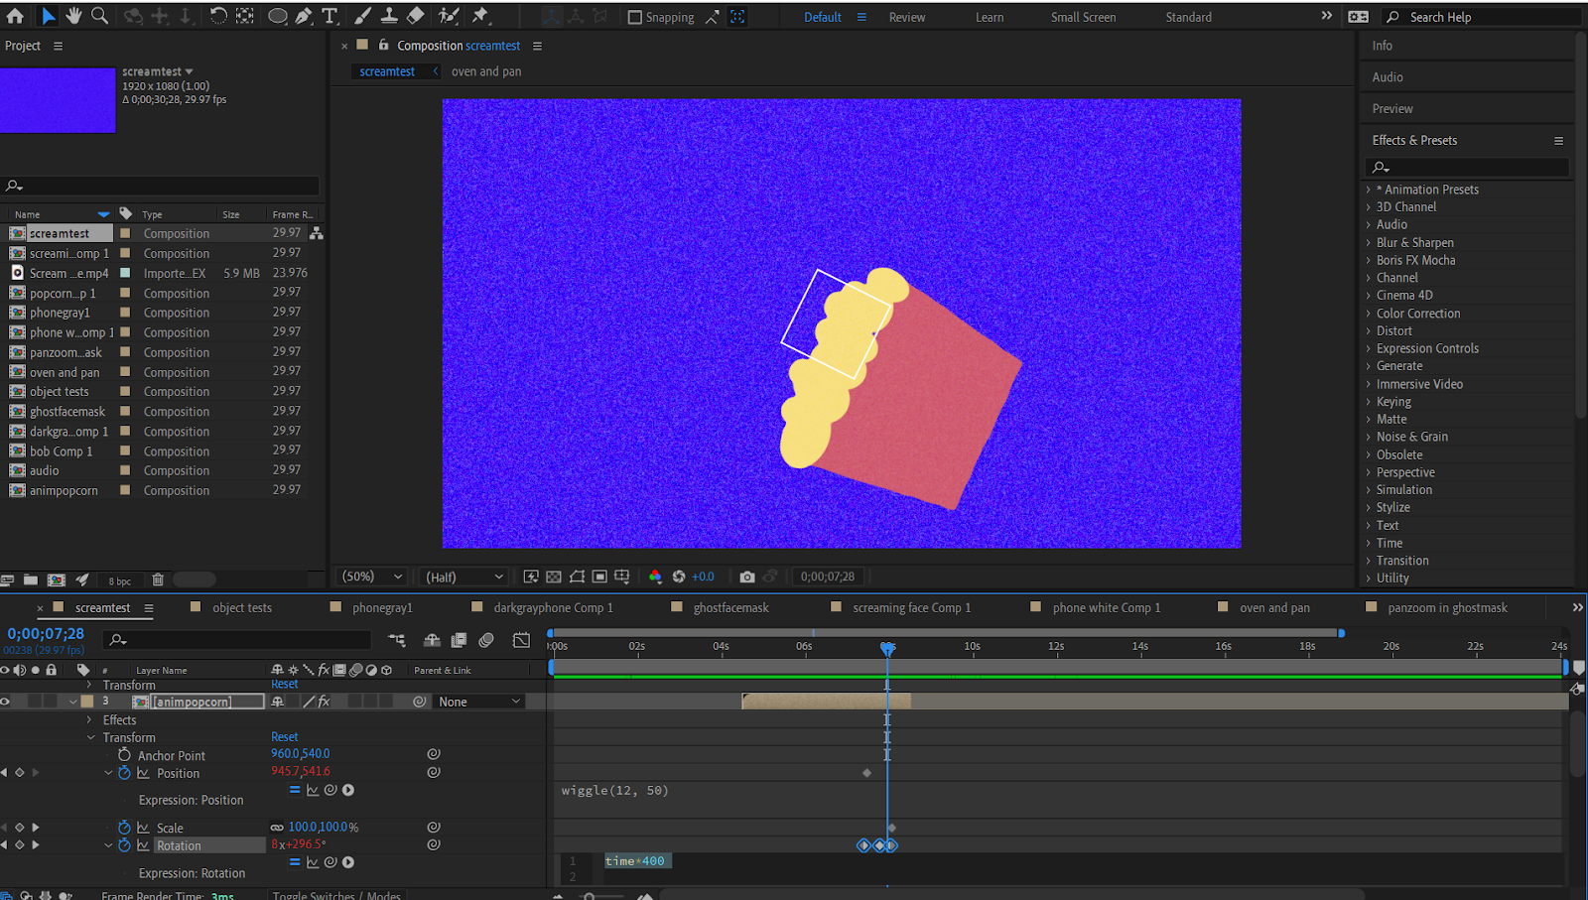Switch to the Learn workspace
Image resolution: width=1588 pixels, height=900 pixels.
[990, 17]
